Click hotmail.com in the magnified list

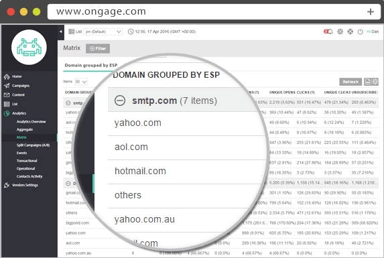pyautogui.click(x=140, y=171)
